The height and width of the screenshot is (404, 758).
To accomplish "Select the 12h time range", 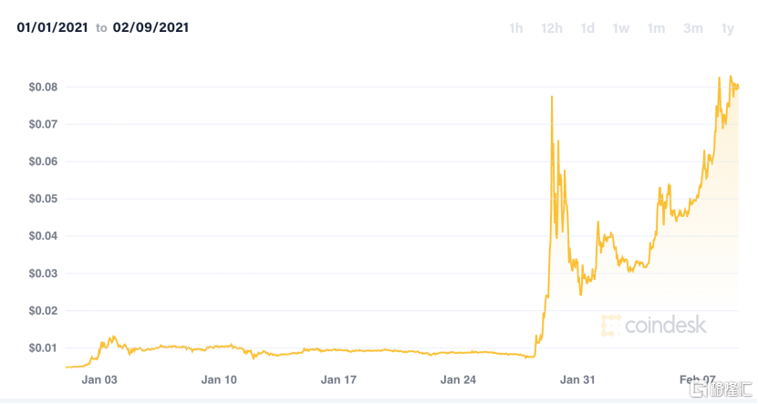I will [x=551, y=28].
